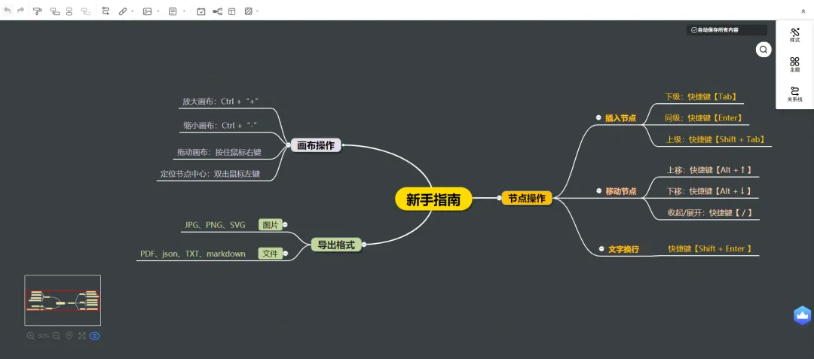814x359 pixels.
Task: Click the insert parent topic icon
Action: click(86, 11)
